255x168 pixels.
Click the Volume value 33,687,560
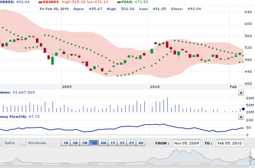coord(24,92)
